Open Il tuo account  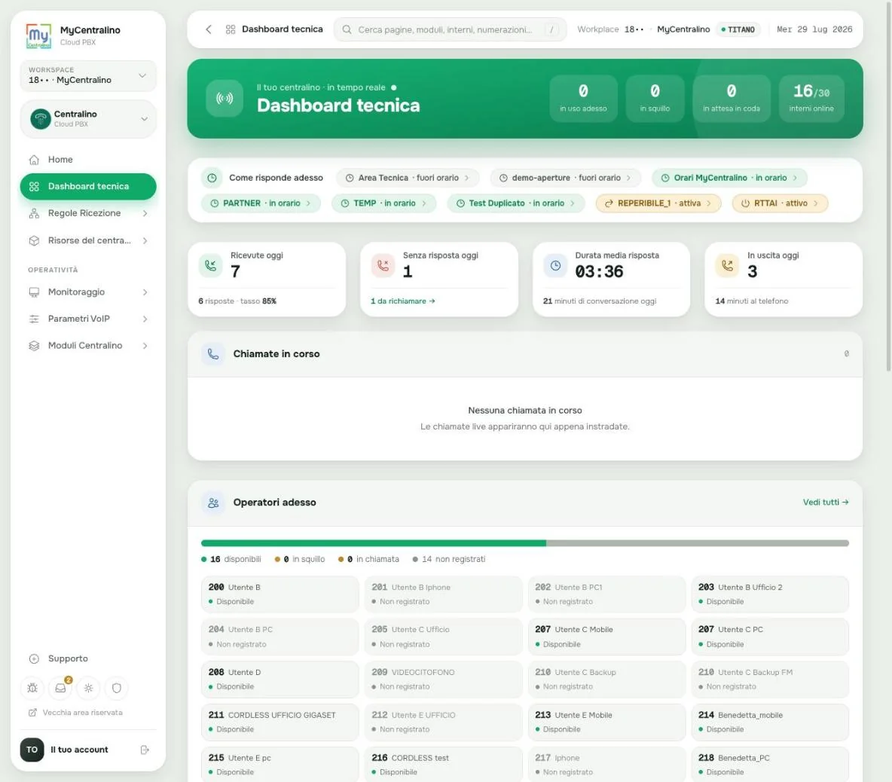coord(88,750)
